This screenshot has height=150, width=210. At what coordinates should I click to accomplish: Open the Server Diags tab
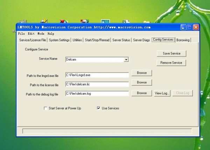point(141,40)
